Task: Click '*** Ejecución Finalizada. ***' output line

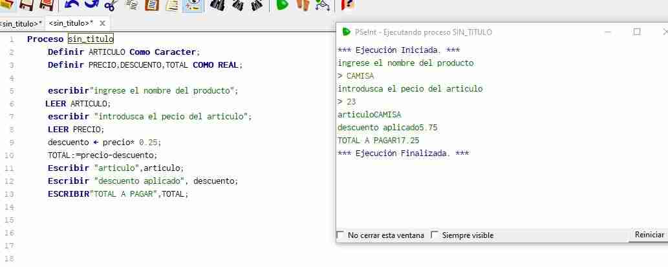Action: [x=403, y=153]
